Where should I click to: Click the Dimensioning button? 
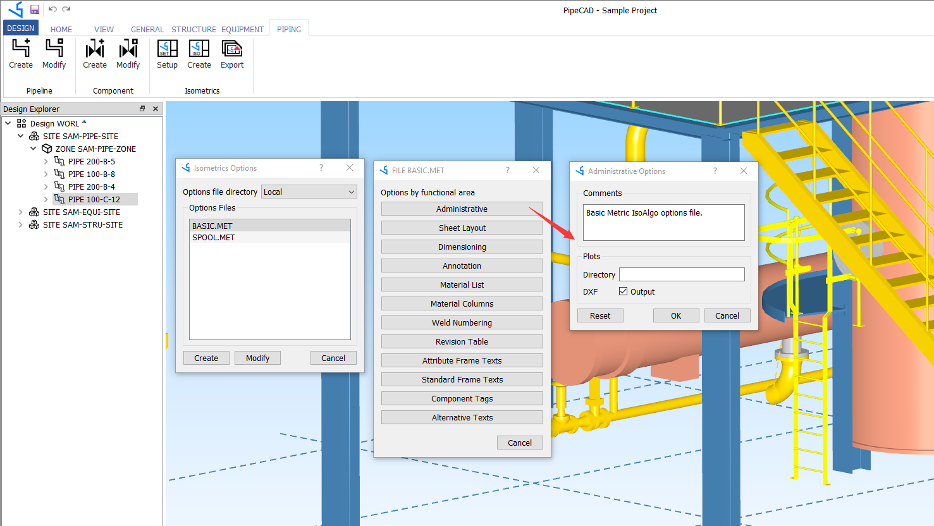coord(462,247)
